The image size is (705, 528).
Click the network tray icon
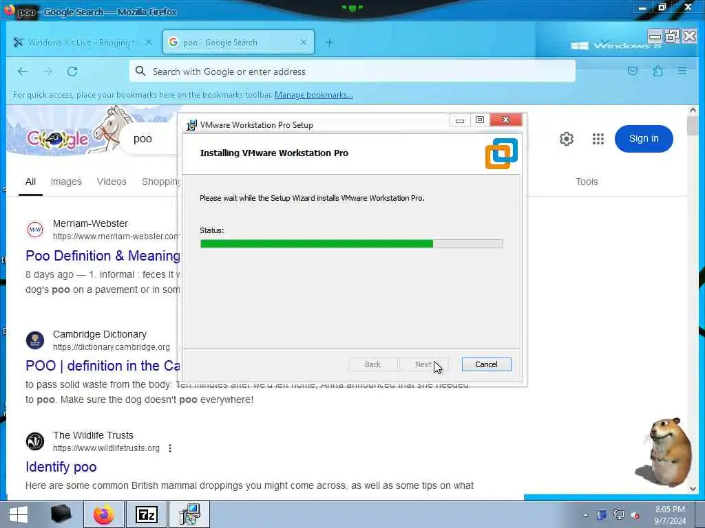(x=619, y=516)
